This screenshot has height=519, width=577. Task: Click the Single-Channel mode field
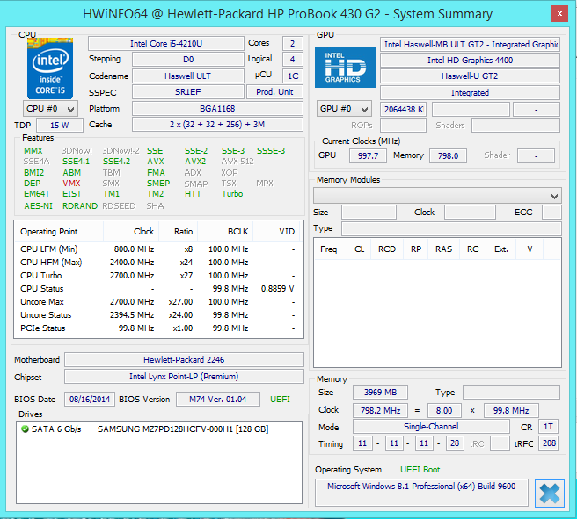pyautogui.click(x=431, y=427)
